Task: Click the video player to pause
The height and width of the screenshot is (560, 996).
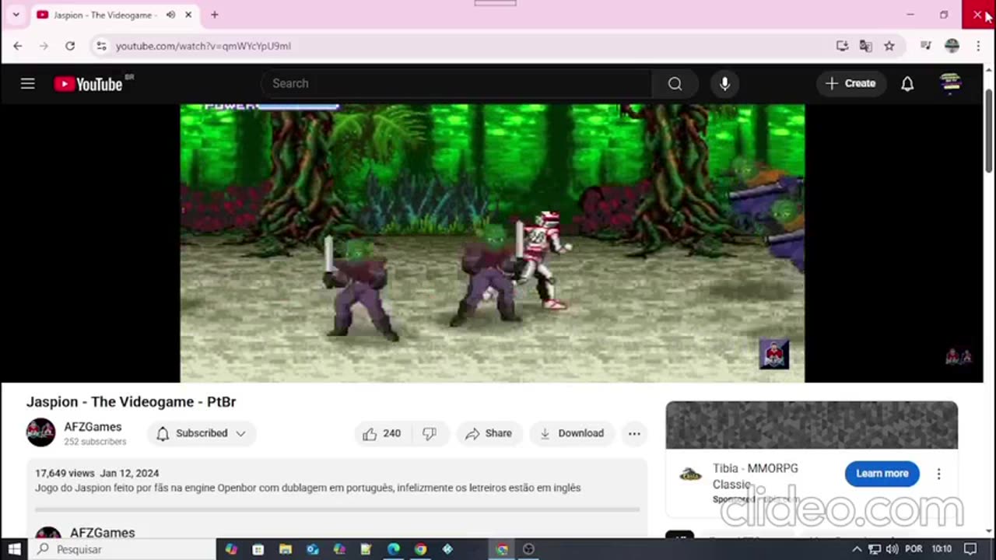Action: point(492,243)
